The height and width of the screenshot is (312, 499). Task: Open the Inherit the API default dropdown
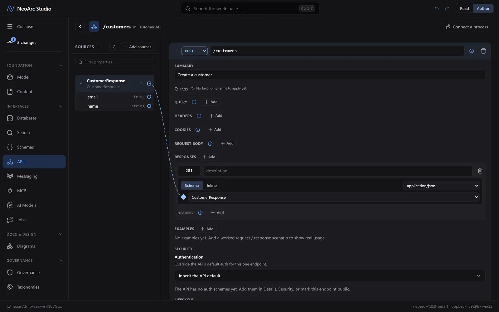330,276
